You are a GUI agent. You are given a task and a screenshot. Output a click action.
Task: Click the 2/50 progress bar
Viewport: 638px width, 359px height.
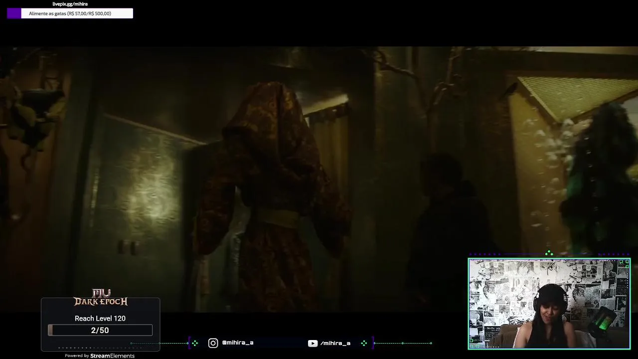(100, 330)
